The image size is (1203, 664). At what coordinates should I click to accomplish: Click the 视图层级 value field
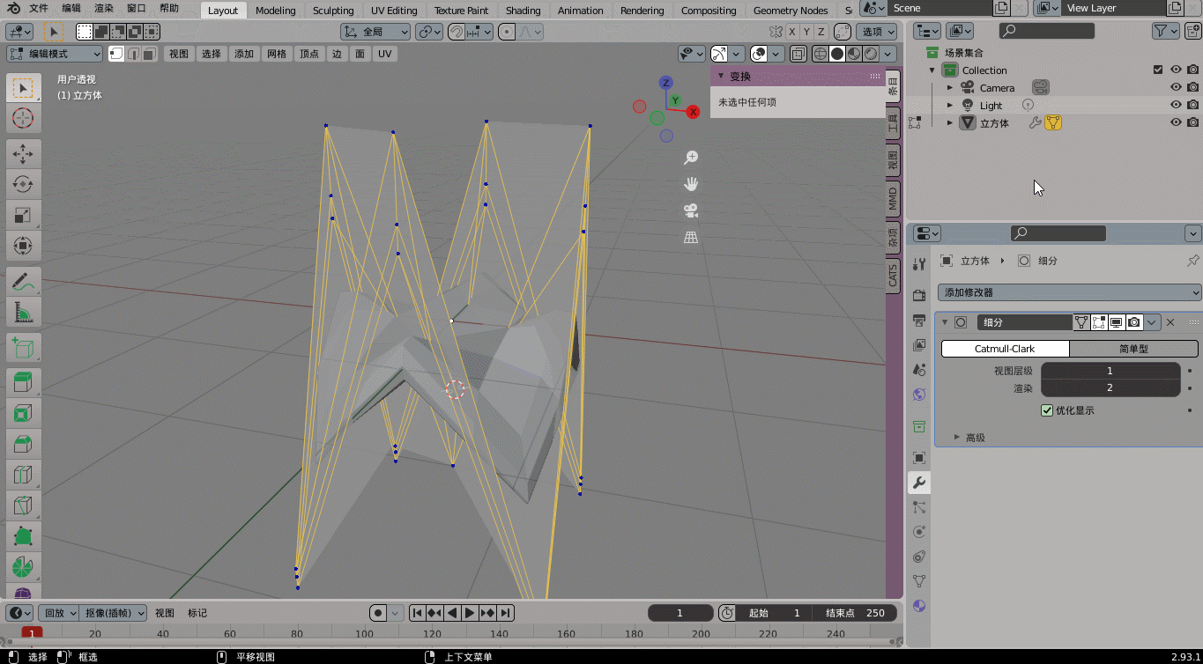tap(1110, 371)
